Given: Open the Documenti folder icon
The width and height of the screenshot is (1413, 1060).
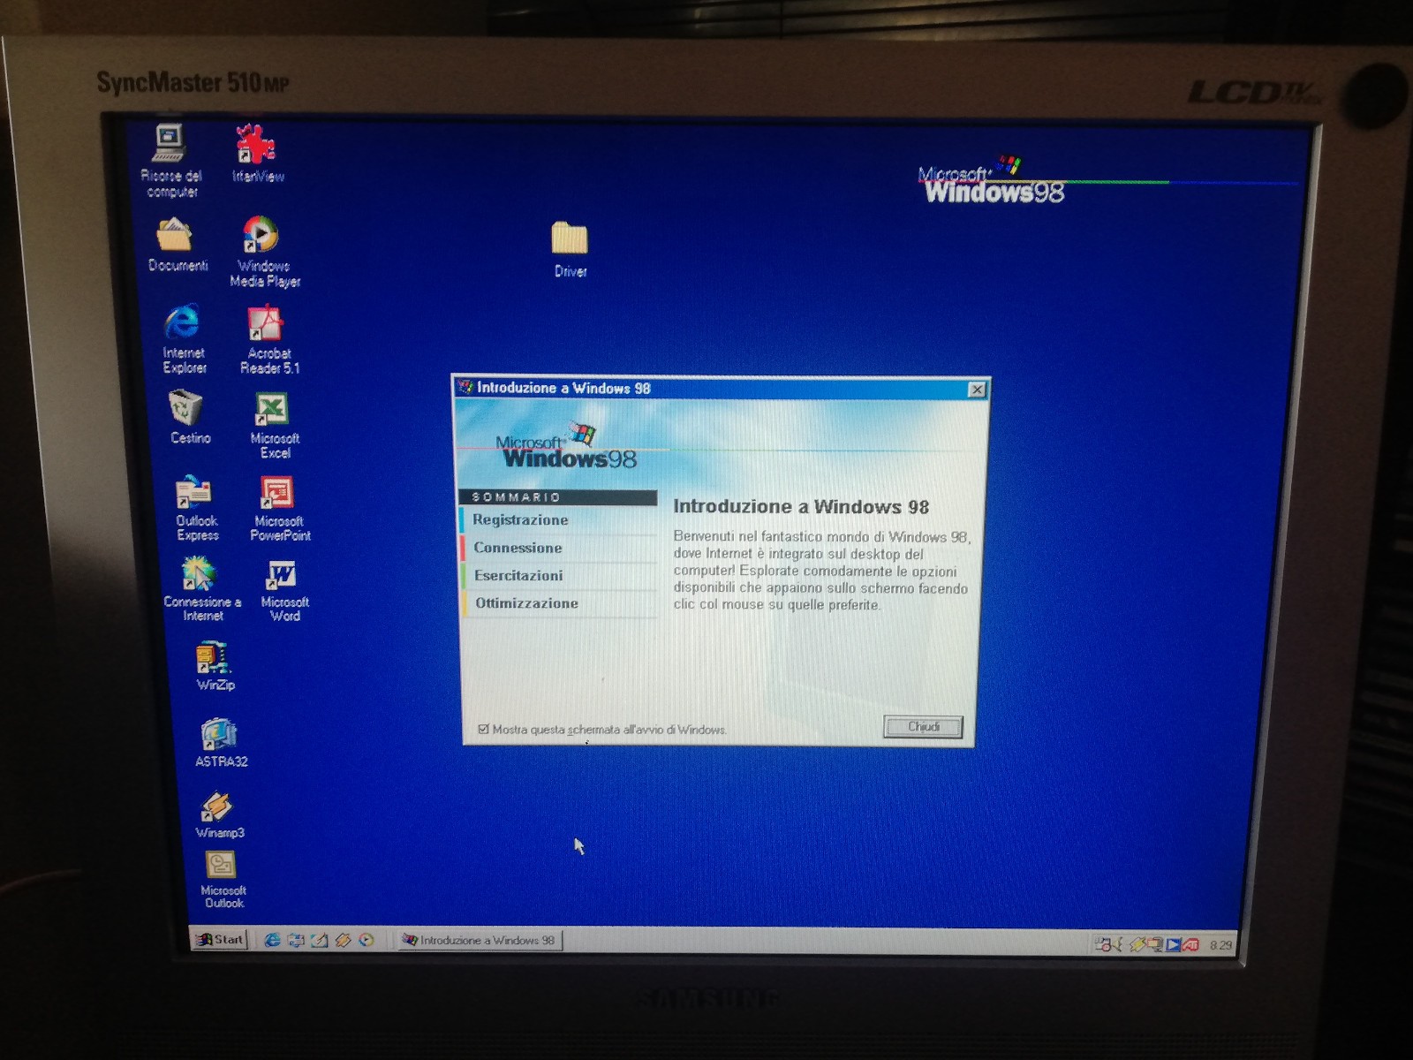Looking at the screenshot, I should (177, 245).
